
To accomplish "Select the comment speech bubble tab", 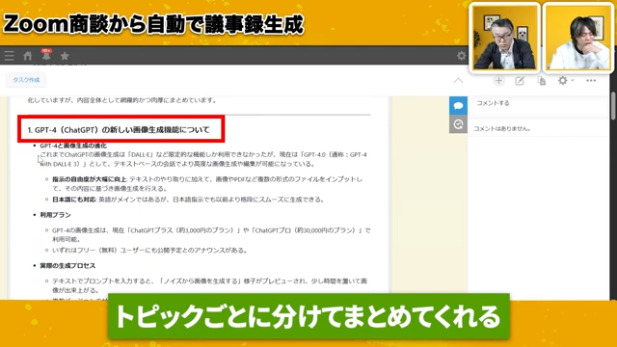I will tap(458, 105).
